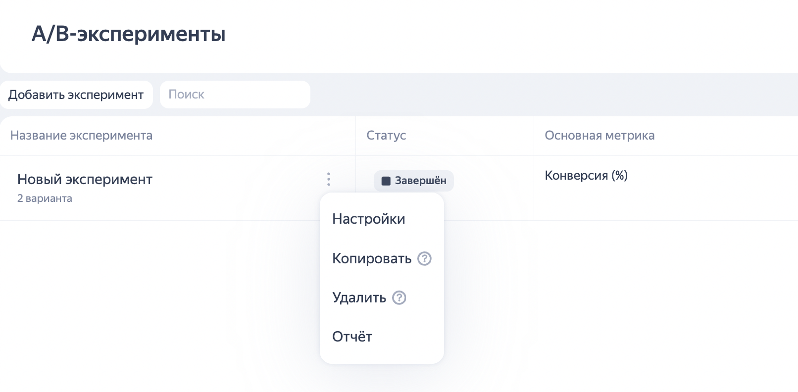This screenshot has width=798, height=392.
Task: Click the Конверсия (%) metric cell
Action: point(586,176)
